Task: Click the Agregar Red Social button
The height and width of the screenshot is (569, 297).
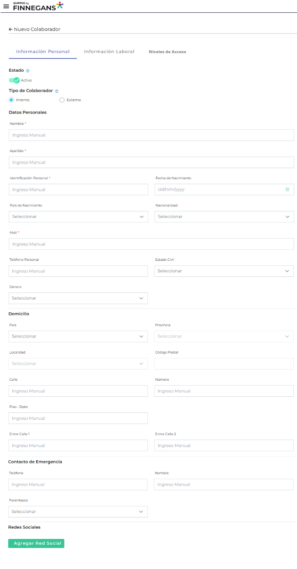Action: 36,543
